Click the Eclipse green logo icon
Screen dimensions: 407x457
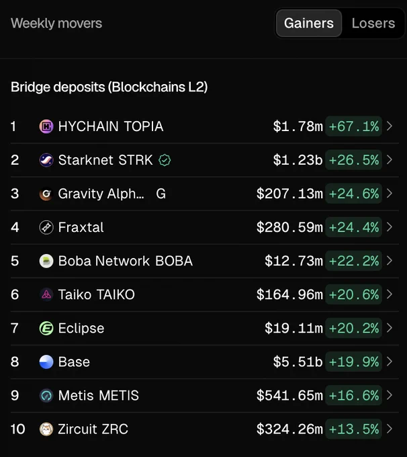46,328
